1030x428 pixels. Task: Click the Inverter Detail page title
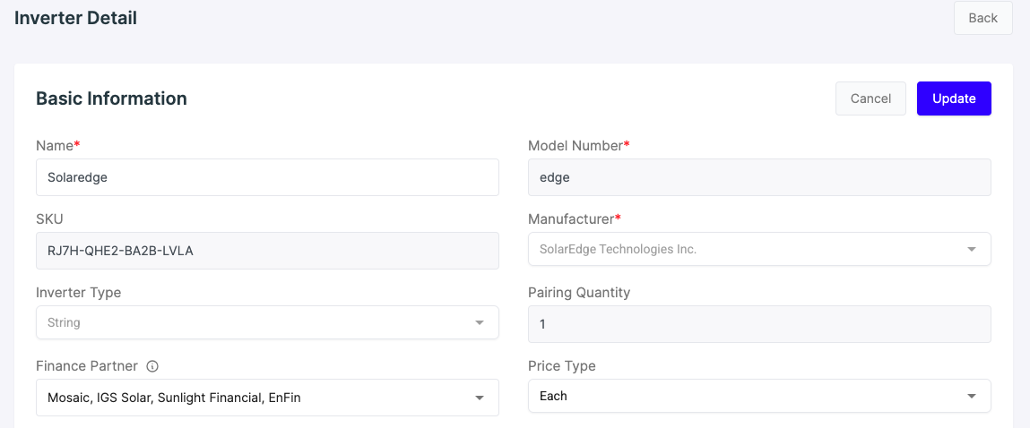coord(75,19)
